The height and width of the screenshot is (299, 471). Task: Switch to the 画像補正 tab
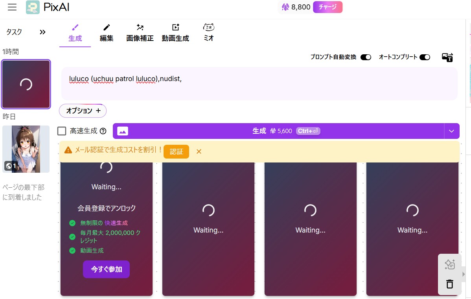140,33
